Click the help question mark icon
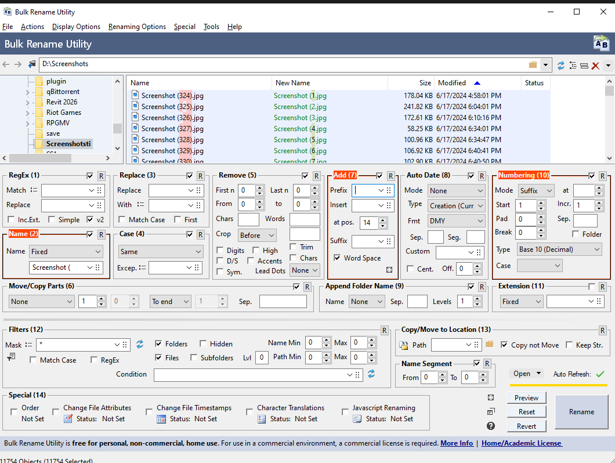This screenshot has width=615, height=463. [x=491, y=426]
